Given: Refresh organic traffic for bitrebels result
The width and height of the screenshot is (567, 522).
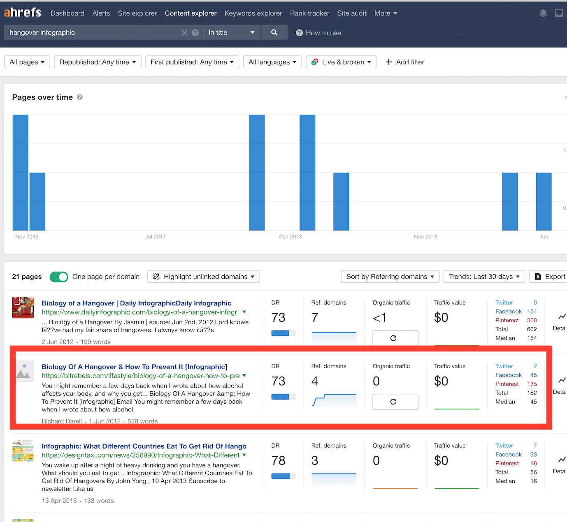Looking at the screenshot, I should click(395, 402).
